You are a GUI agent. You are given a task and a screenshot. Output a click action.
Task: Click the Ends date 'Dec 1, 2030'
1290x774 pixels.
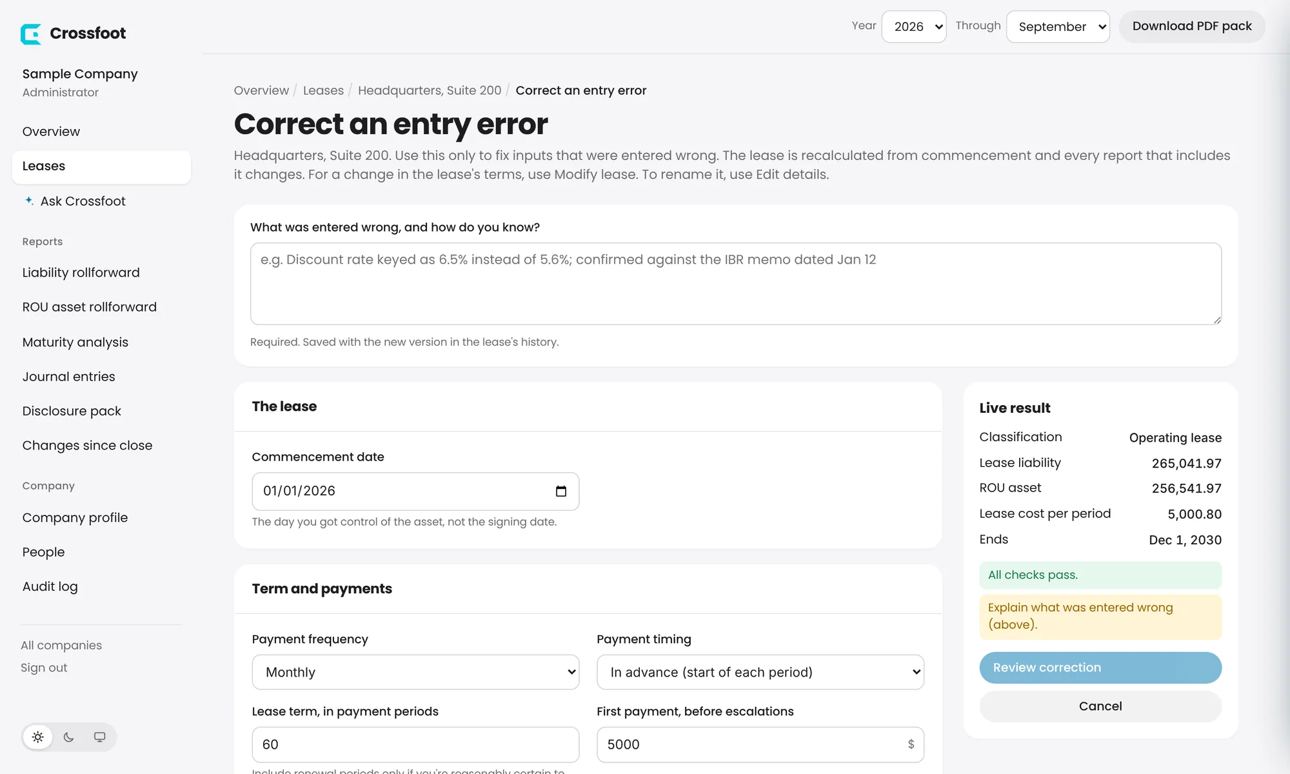coord(1186,540)
